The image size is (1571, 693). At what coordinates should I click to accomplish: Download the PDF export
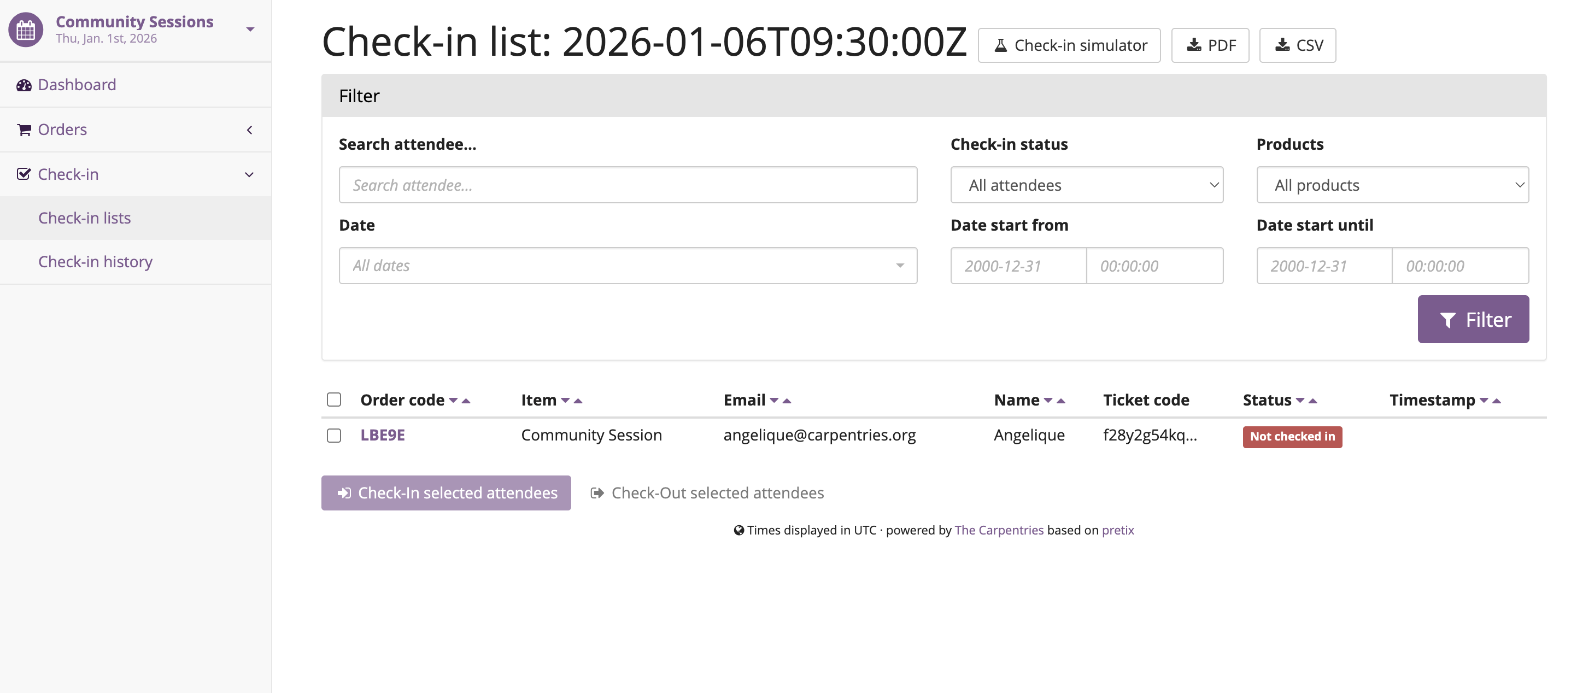point(1210,44)
